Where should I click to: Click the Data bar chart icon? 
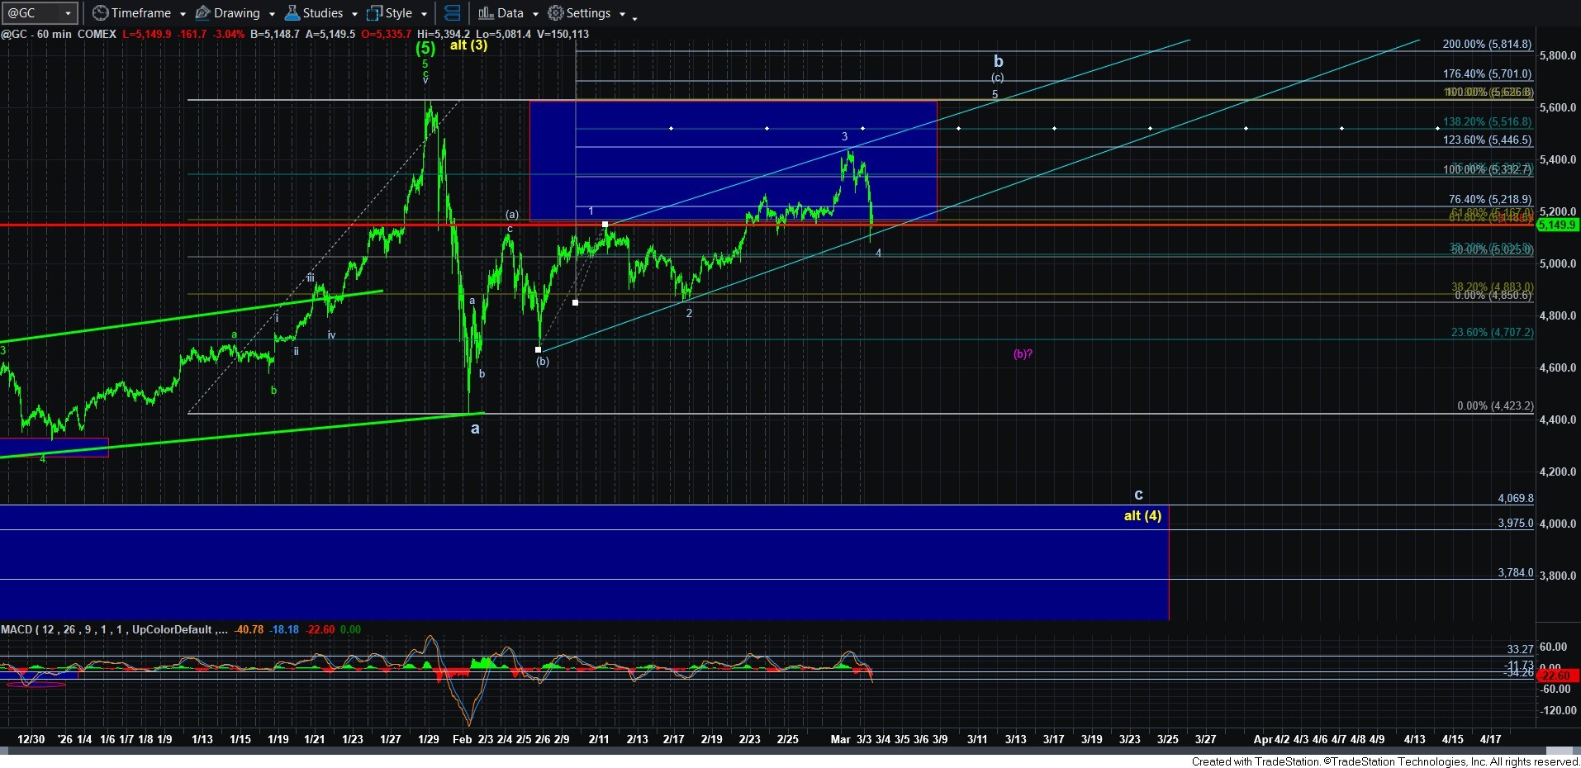tap(486, 13)
